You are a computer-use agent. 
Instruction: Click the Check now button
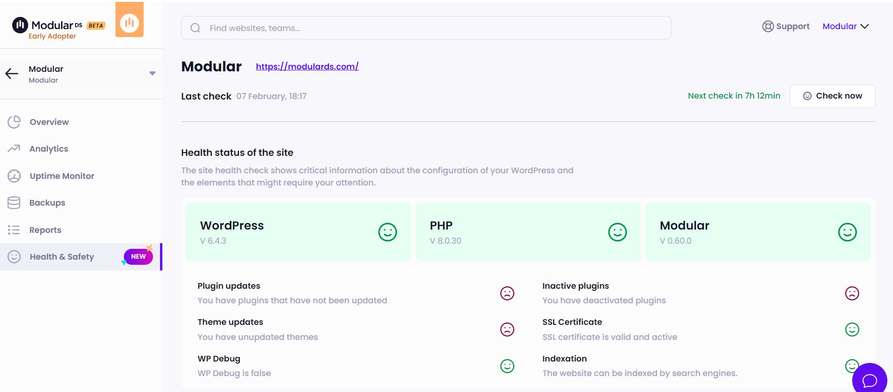[832, 96]
